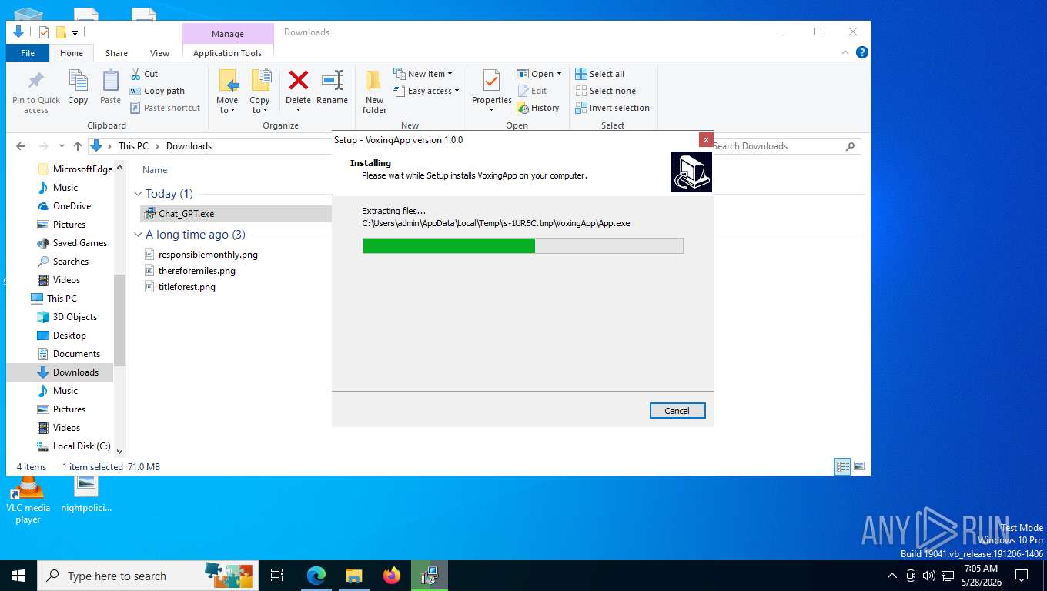The height and width of the screenshot is (591, 1047).
Task: Create a New folder
Action: [374, 92]
